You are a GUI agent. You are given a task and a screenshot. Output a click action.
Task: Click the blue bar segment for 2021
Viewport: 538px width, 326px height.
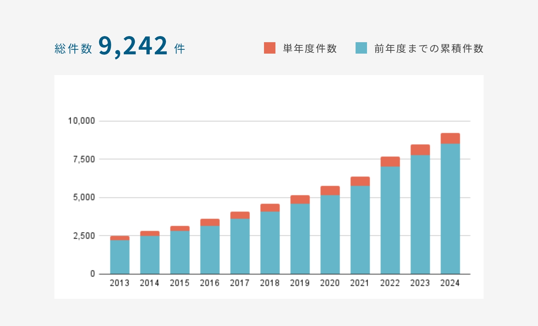point(360,230)
